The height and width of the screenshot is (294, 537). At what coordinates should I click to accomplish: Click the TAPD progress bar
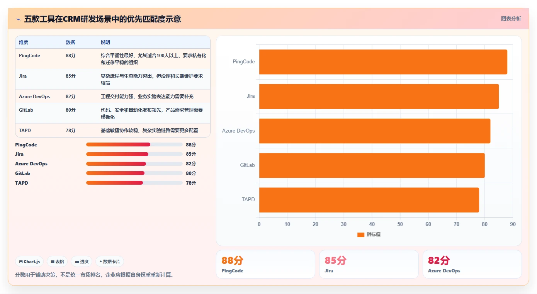134,183
